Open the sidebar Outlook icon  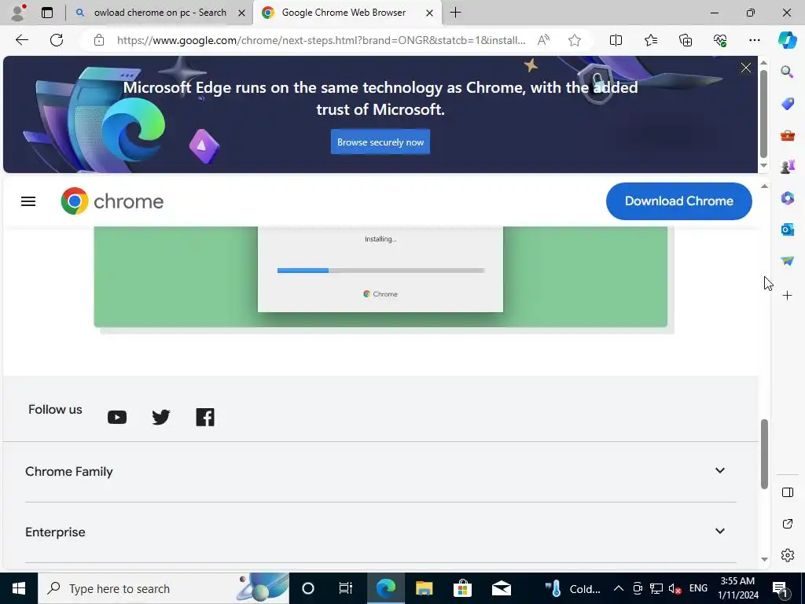[x=787, y=229]
